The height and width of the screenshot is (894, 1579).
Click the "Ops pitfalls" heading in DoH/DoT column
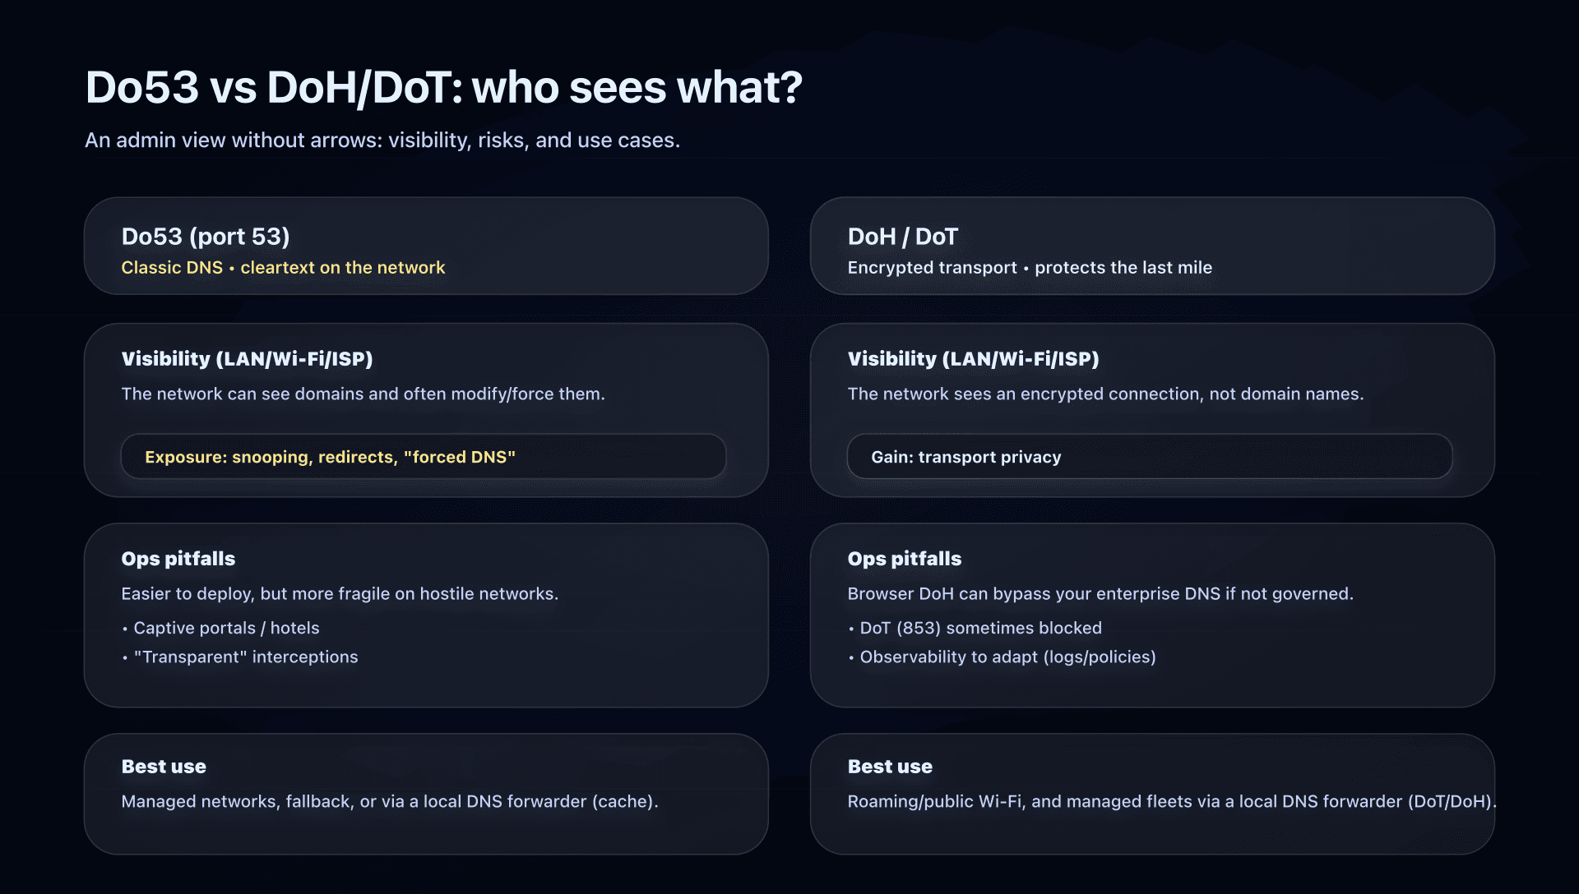point(904,559)
